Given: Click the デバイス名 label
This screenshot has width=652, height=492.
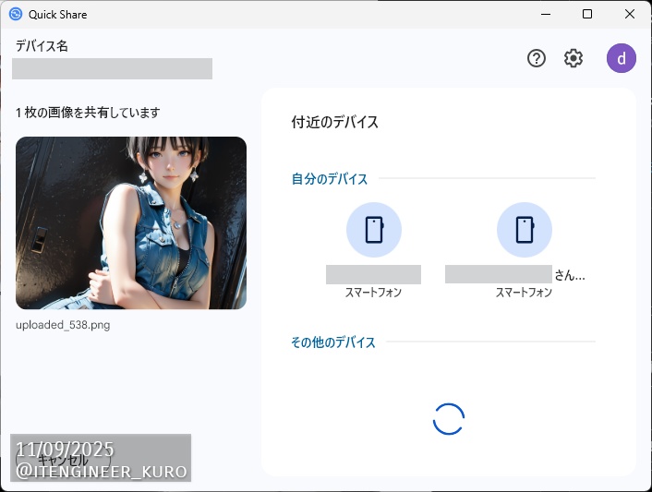Looking at the screenshot, I should 42,46.
